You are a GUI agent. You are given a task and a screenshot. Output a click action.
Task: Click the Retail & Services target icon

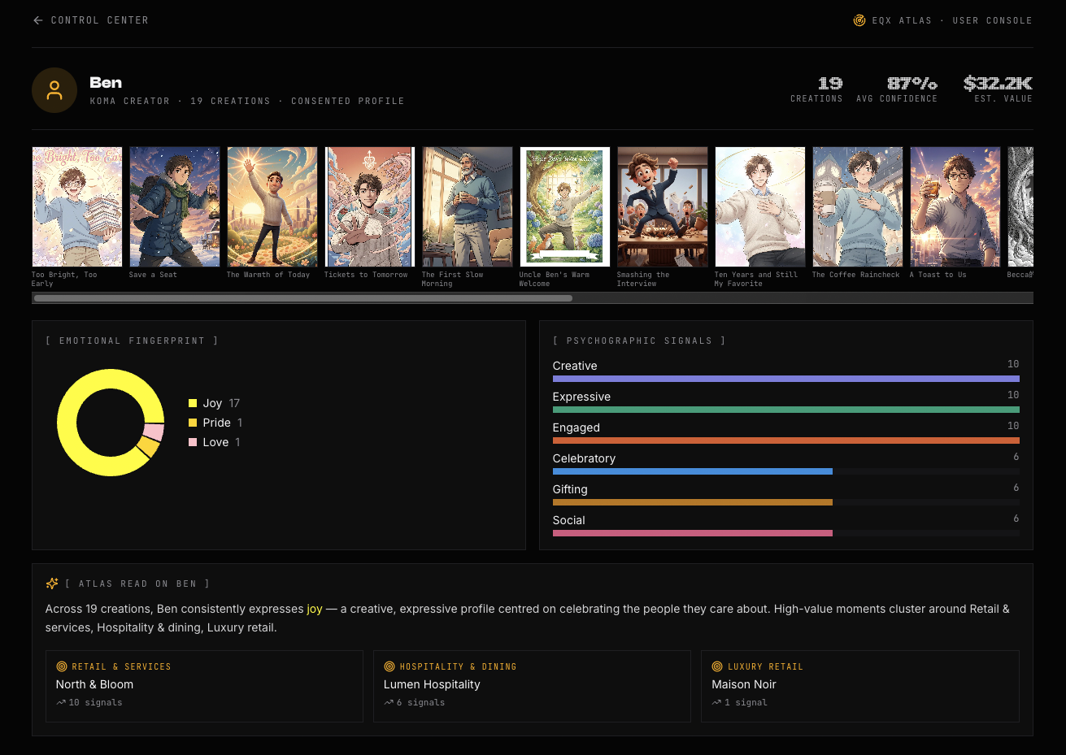point(62,666)
